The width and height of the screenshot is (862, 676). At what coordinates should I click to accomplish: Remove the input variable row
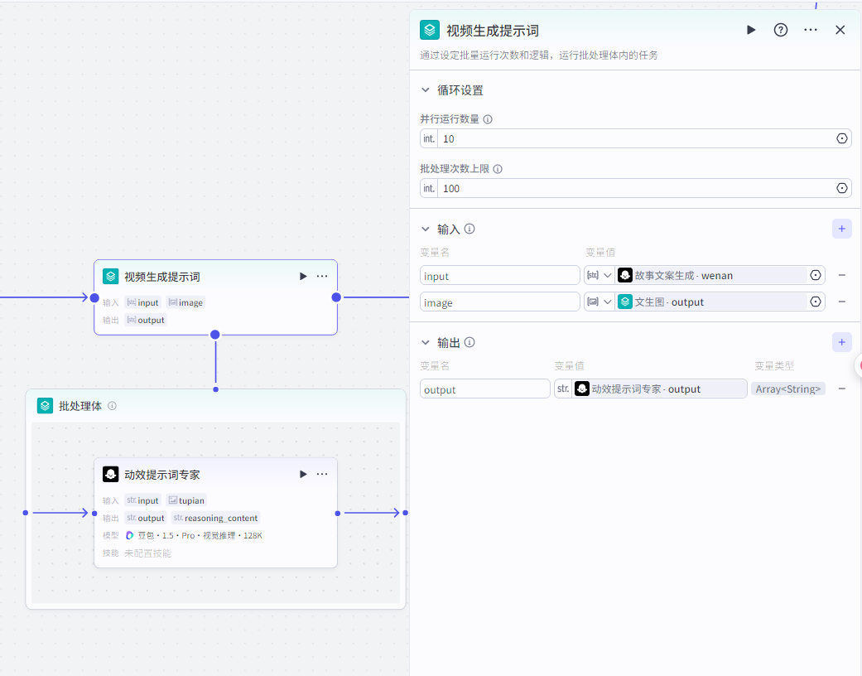841,275
